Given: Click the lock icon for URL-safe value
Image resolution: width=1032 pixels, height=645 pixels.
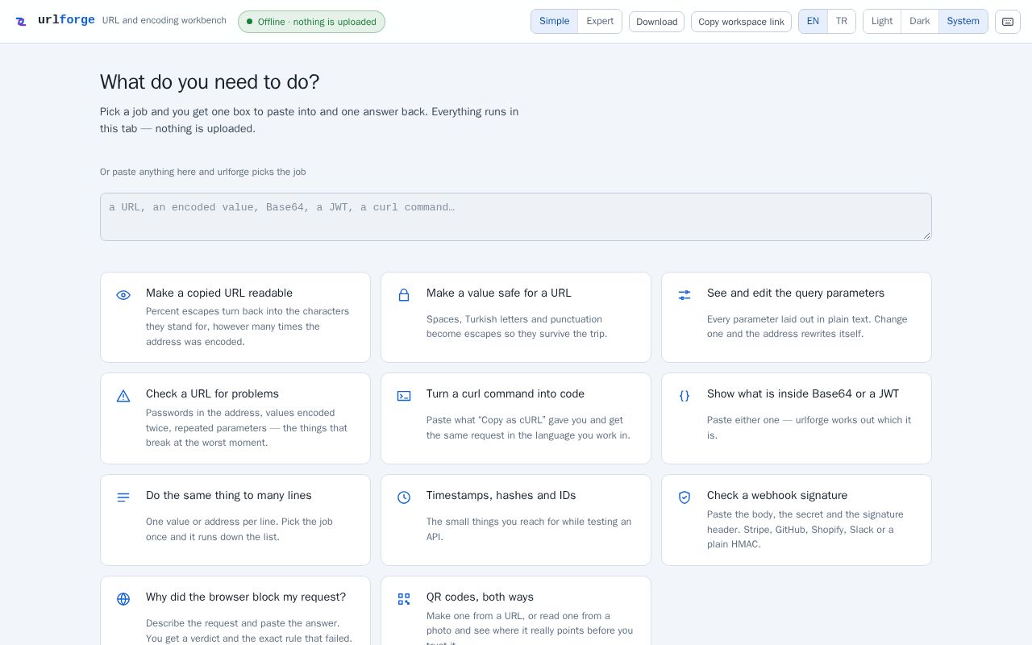Looking at the screenshot, I should tap(404, 295).
